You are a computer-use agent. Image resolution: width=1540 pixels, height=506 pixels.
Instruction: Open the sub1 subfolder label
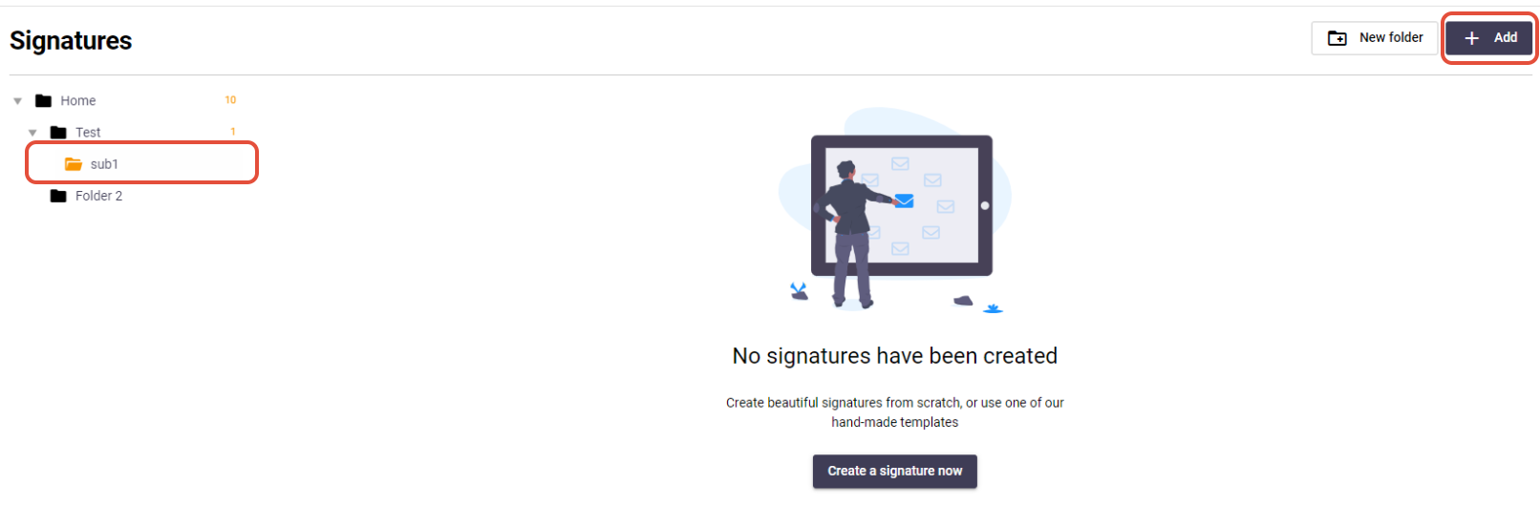pyautogui.click(x=104, y=164)
